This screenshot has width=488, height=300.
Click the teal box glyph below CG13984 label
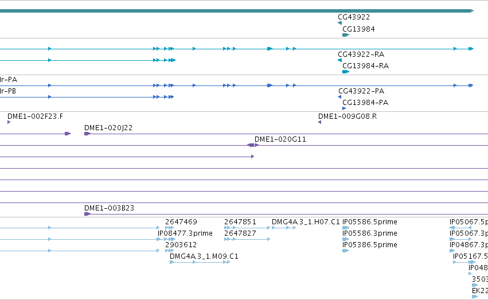tap(346, 35)
